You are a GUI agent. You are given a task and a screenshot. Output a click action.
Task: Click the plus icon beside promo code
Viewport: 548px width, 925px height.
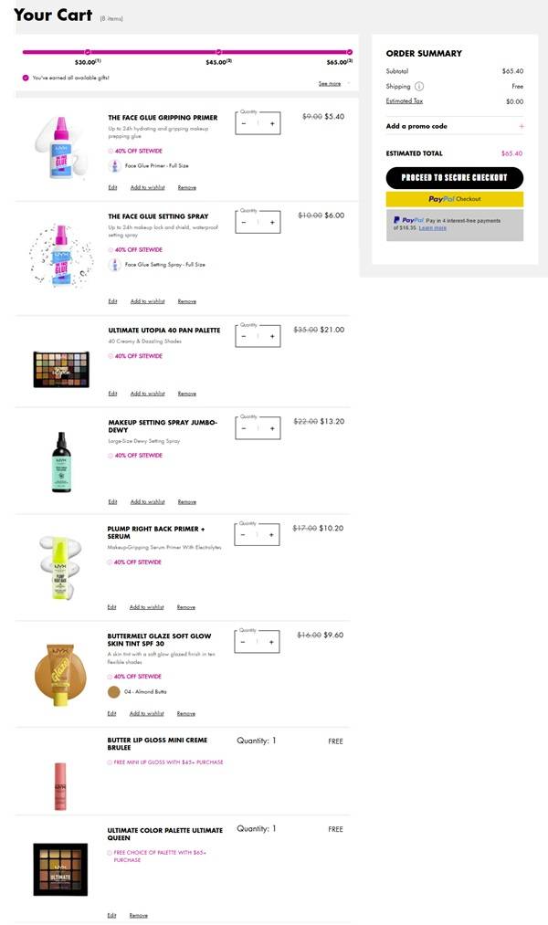(522, 126)
